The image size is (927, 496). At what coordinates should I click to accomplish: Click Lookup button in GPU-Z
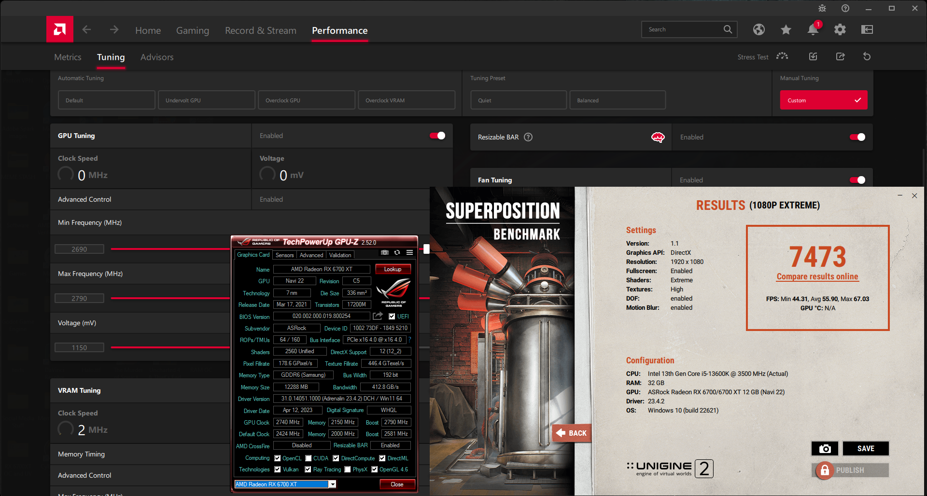click(393, 269)
